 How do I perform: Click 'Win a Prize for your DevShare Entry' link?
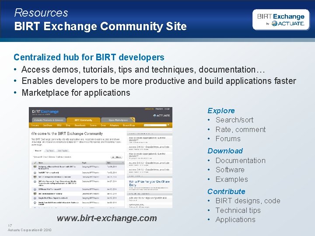tap(149, 183)
